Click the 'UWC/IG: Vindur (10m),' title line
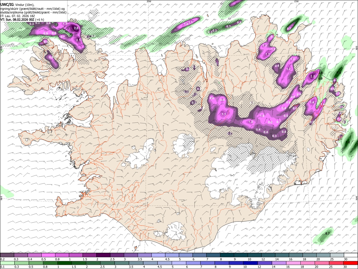 17,5
